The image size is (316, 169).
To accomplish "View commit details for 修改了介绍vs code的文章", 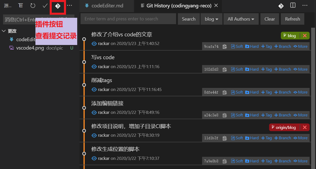I will pos(94,44).
